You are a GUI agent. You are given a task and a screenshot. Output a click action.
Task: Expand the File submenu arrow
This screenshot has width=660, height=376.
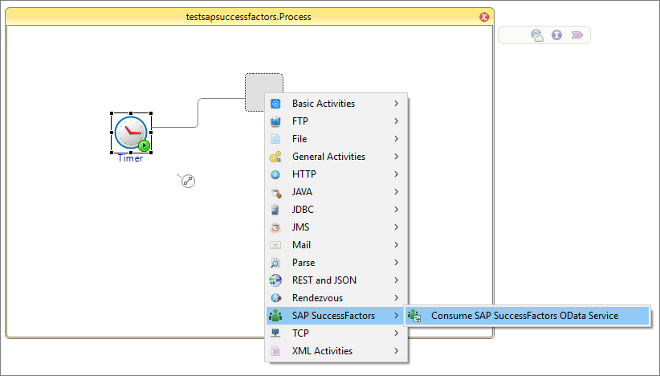tap(396, 138)
